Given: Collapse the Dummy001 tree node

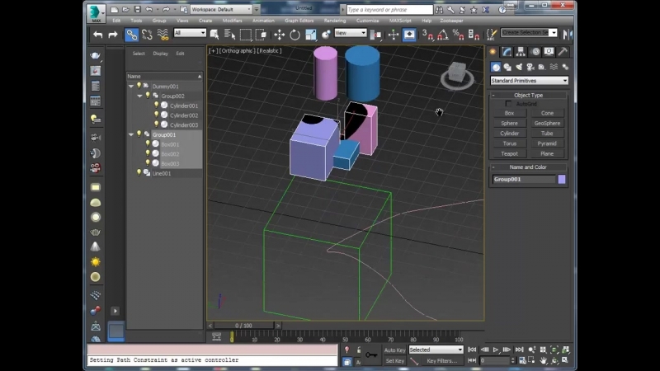Looking at the screenshot, I should 131,87.
